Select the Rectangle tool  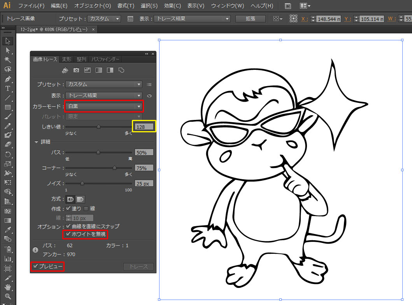tap(8, 107)
